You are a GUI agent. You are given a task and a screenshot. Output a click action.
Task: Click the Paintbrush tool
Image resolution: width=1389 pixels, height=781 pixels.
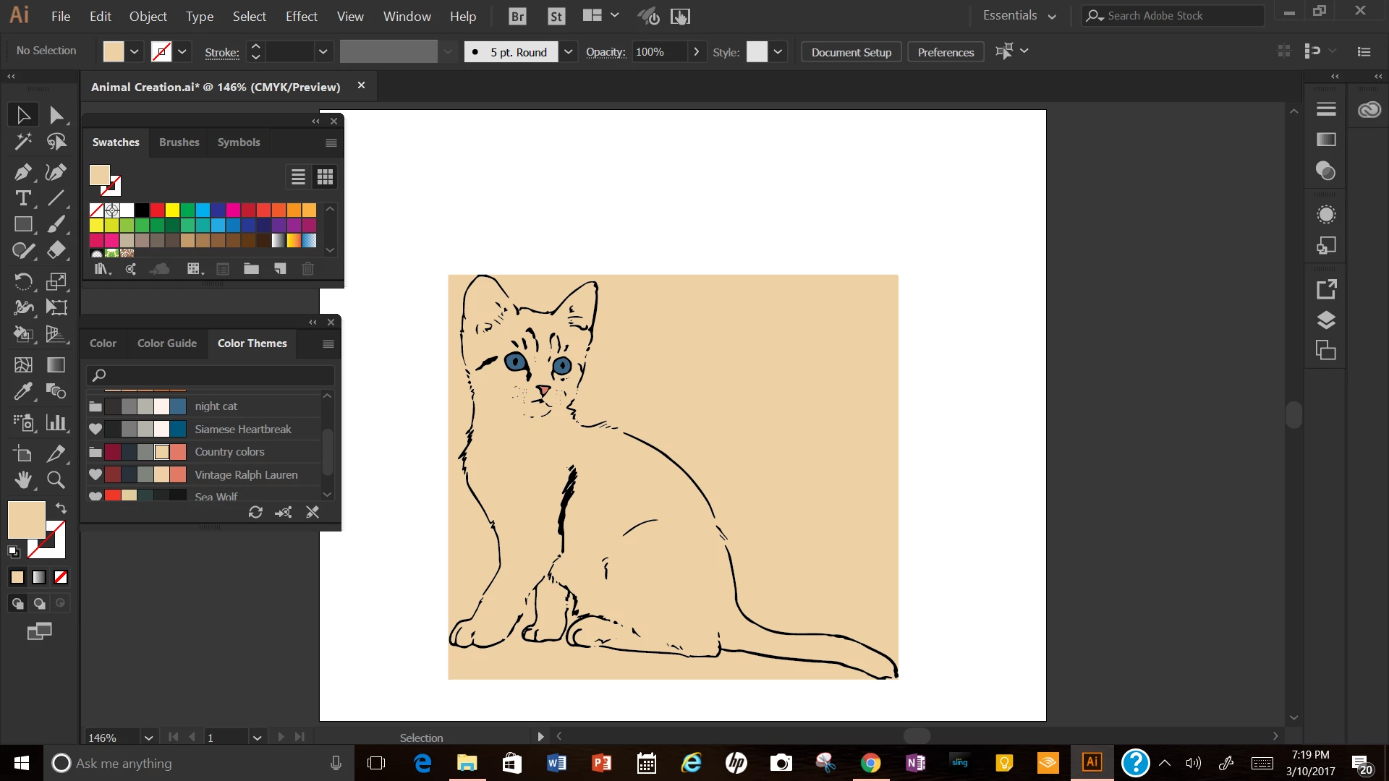pyautogui.click(x=56, y=225)
